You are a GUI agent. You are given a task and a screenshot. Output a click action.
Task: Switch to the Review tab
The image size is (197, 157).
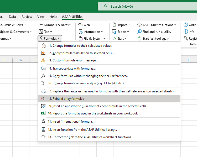tap(27, 17)
